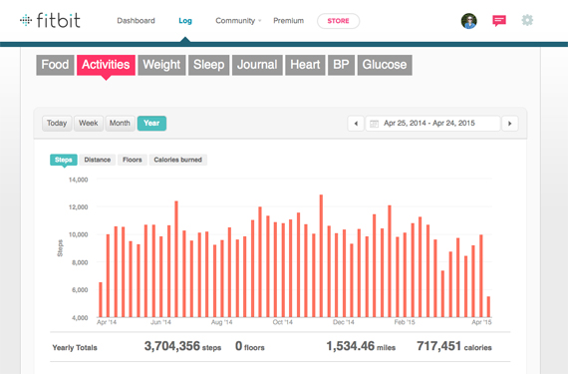Open calendar icon in date field
This screenshot has width=568, height=374.
374,124
